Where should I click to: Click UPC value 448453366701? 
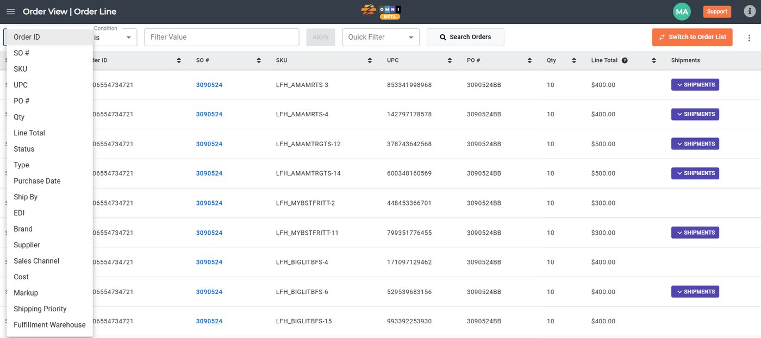(x=409, y=203)
